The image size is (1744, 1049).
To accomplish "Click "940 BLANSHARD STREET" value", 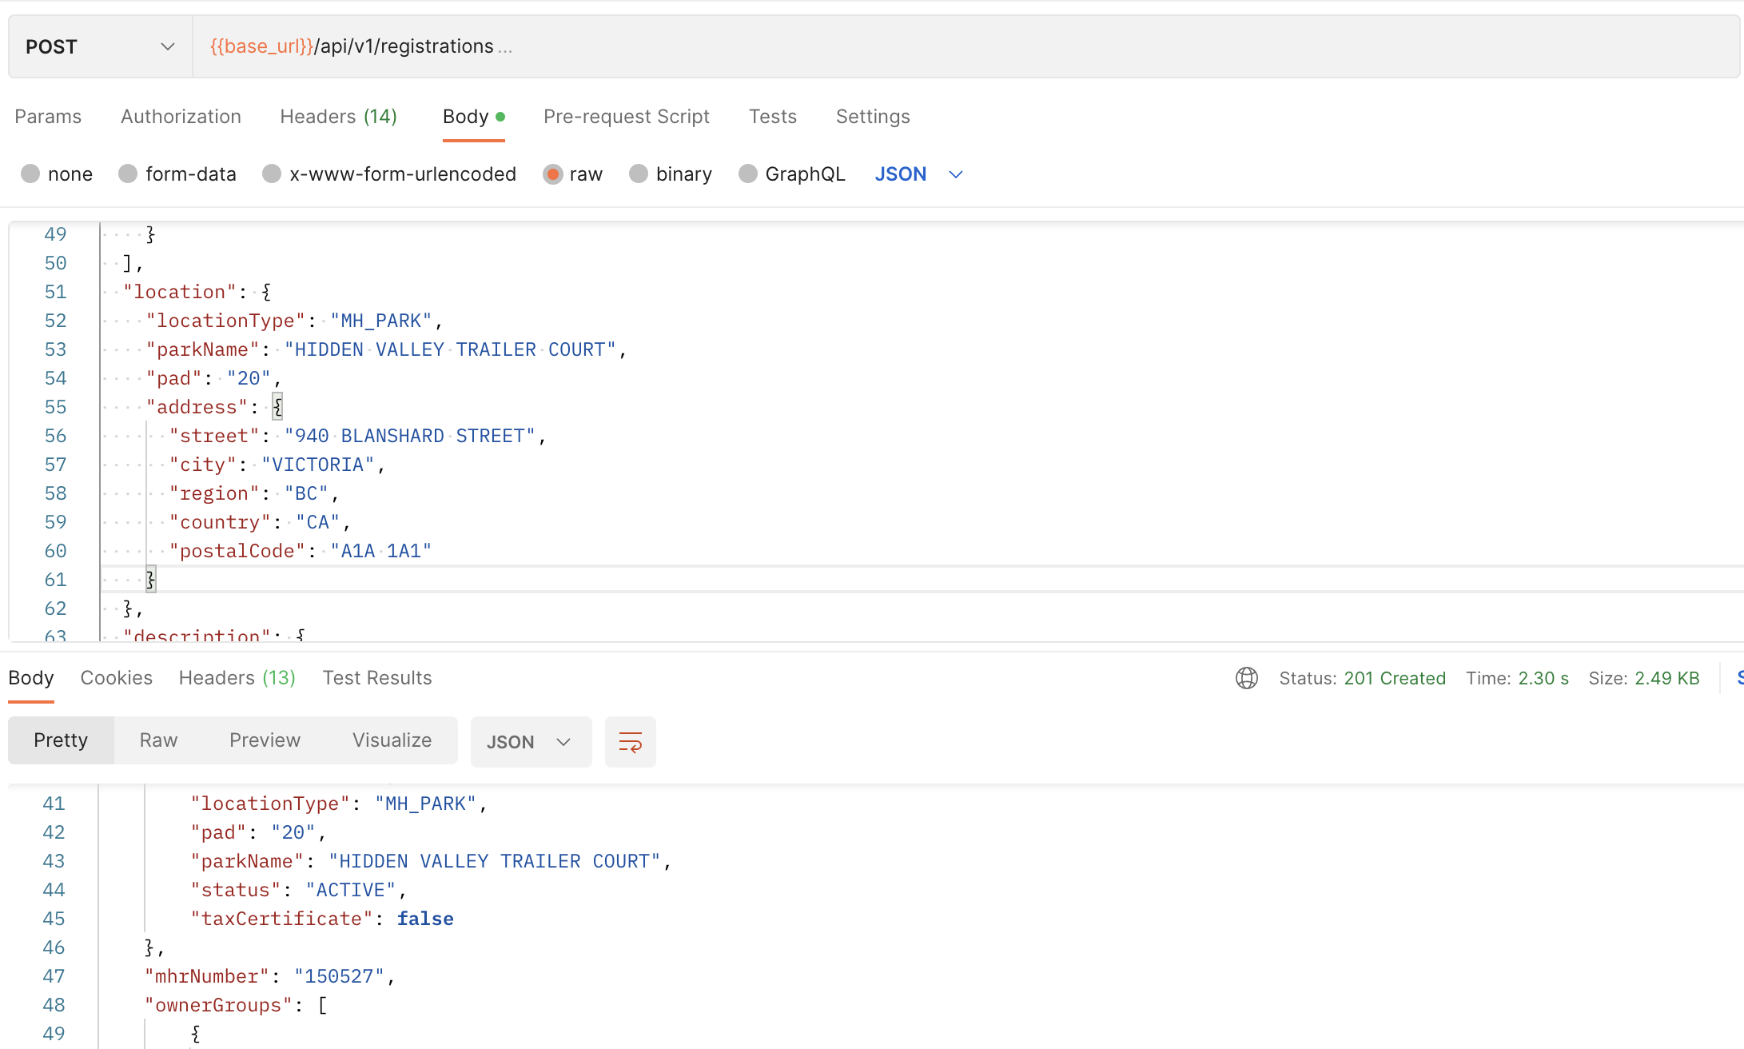I will point(410,436).
